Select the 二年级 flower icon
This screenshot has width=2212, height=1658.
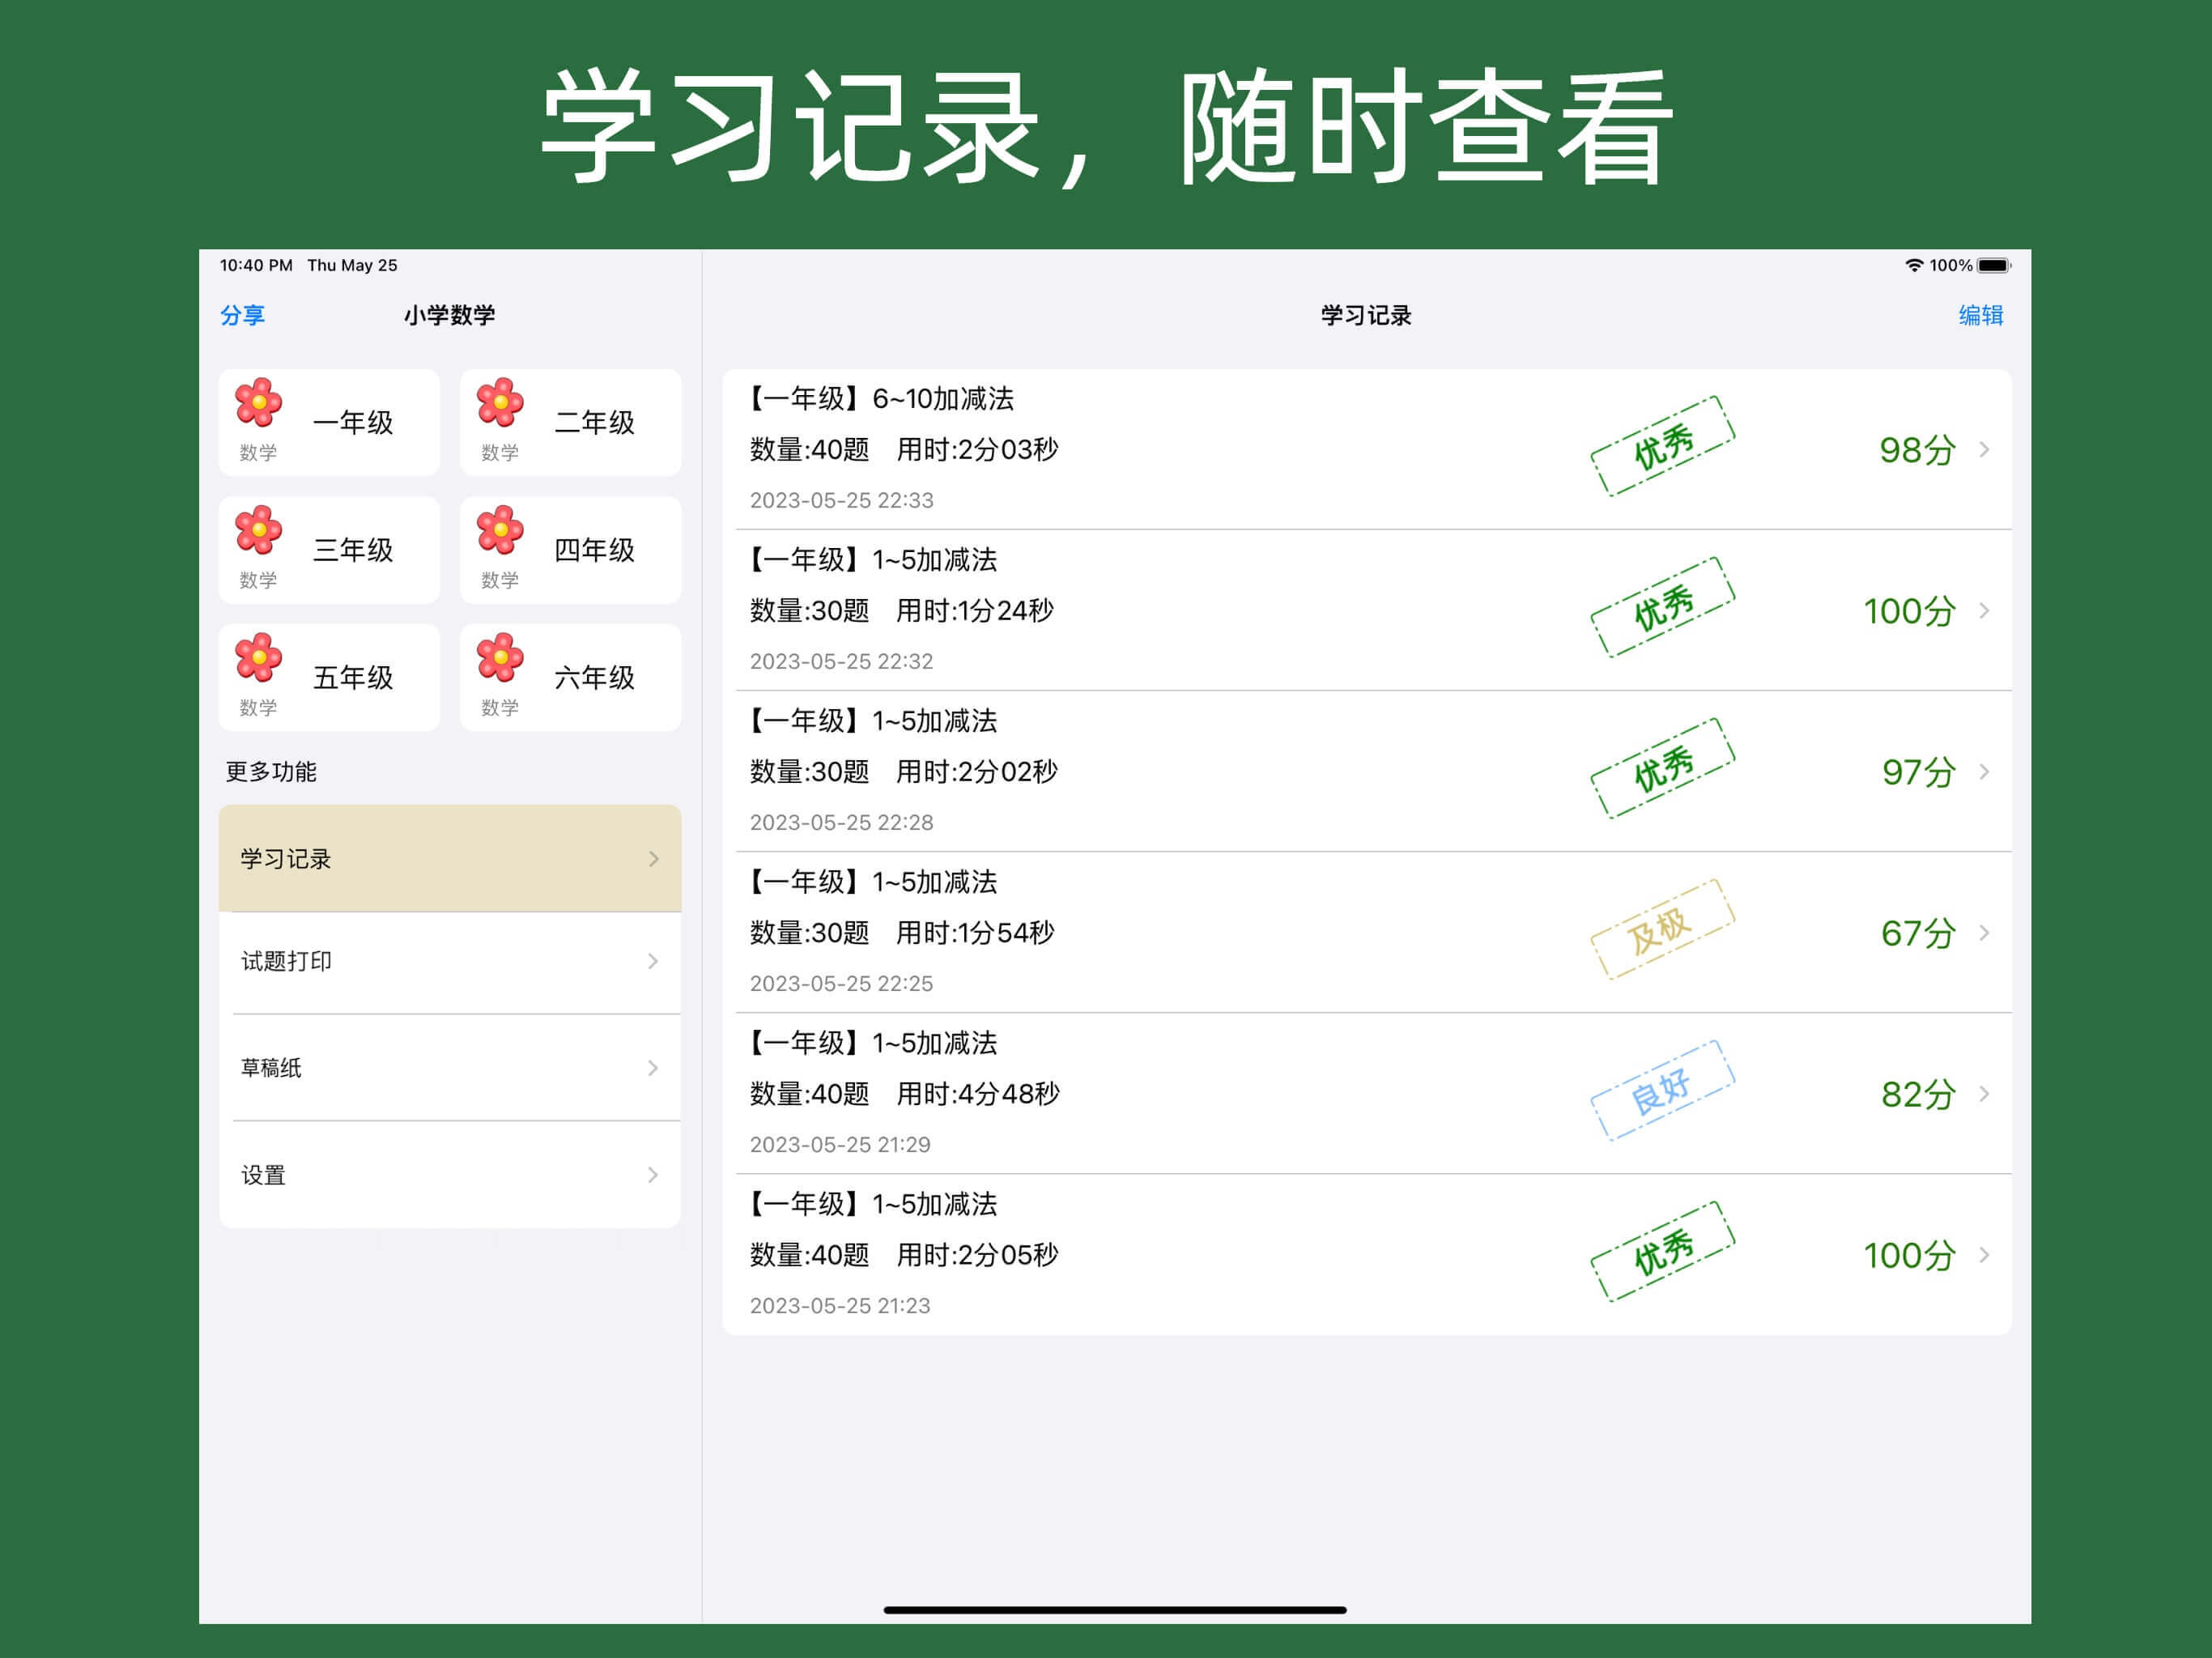500,403
